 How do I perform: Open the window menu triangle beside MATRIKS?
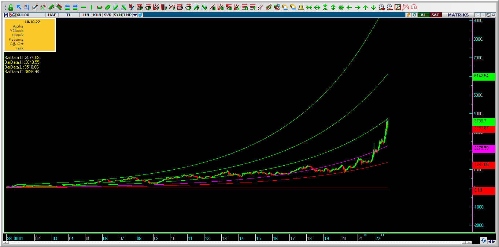click(477, 15)
